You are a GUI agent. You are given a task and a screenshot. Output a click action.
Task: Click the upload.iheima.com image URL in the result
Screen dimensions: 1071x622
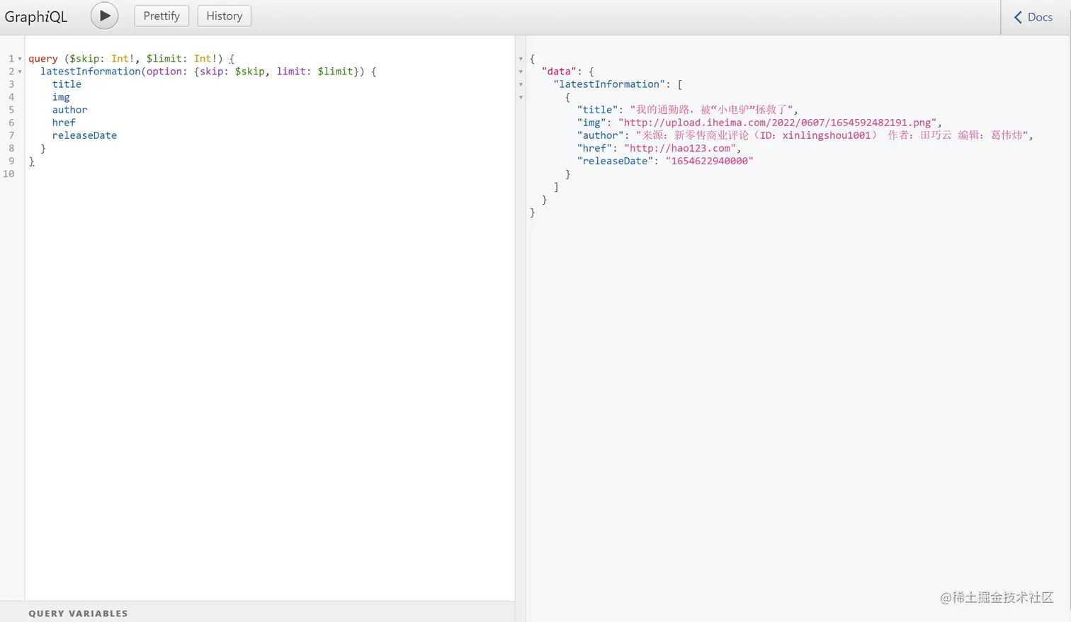tap(777, 123)
